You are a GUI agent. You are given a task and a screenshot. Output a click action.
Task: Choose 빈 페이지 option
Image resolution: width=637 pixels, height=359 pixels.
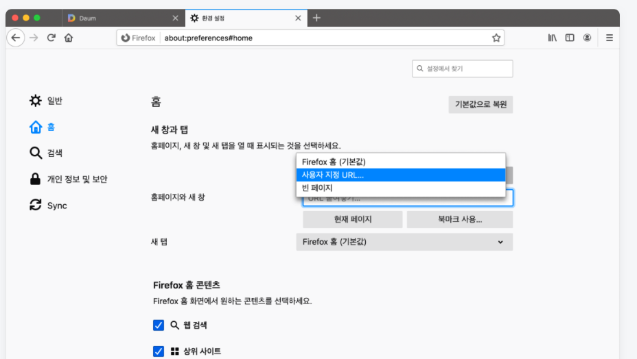pyautogui.click(x=401, y=188)
